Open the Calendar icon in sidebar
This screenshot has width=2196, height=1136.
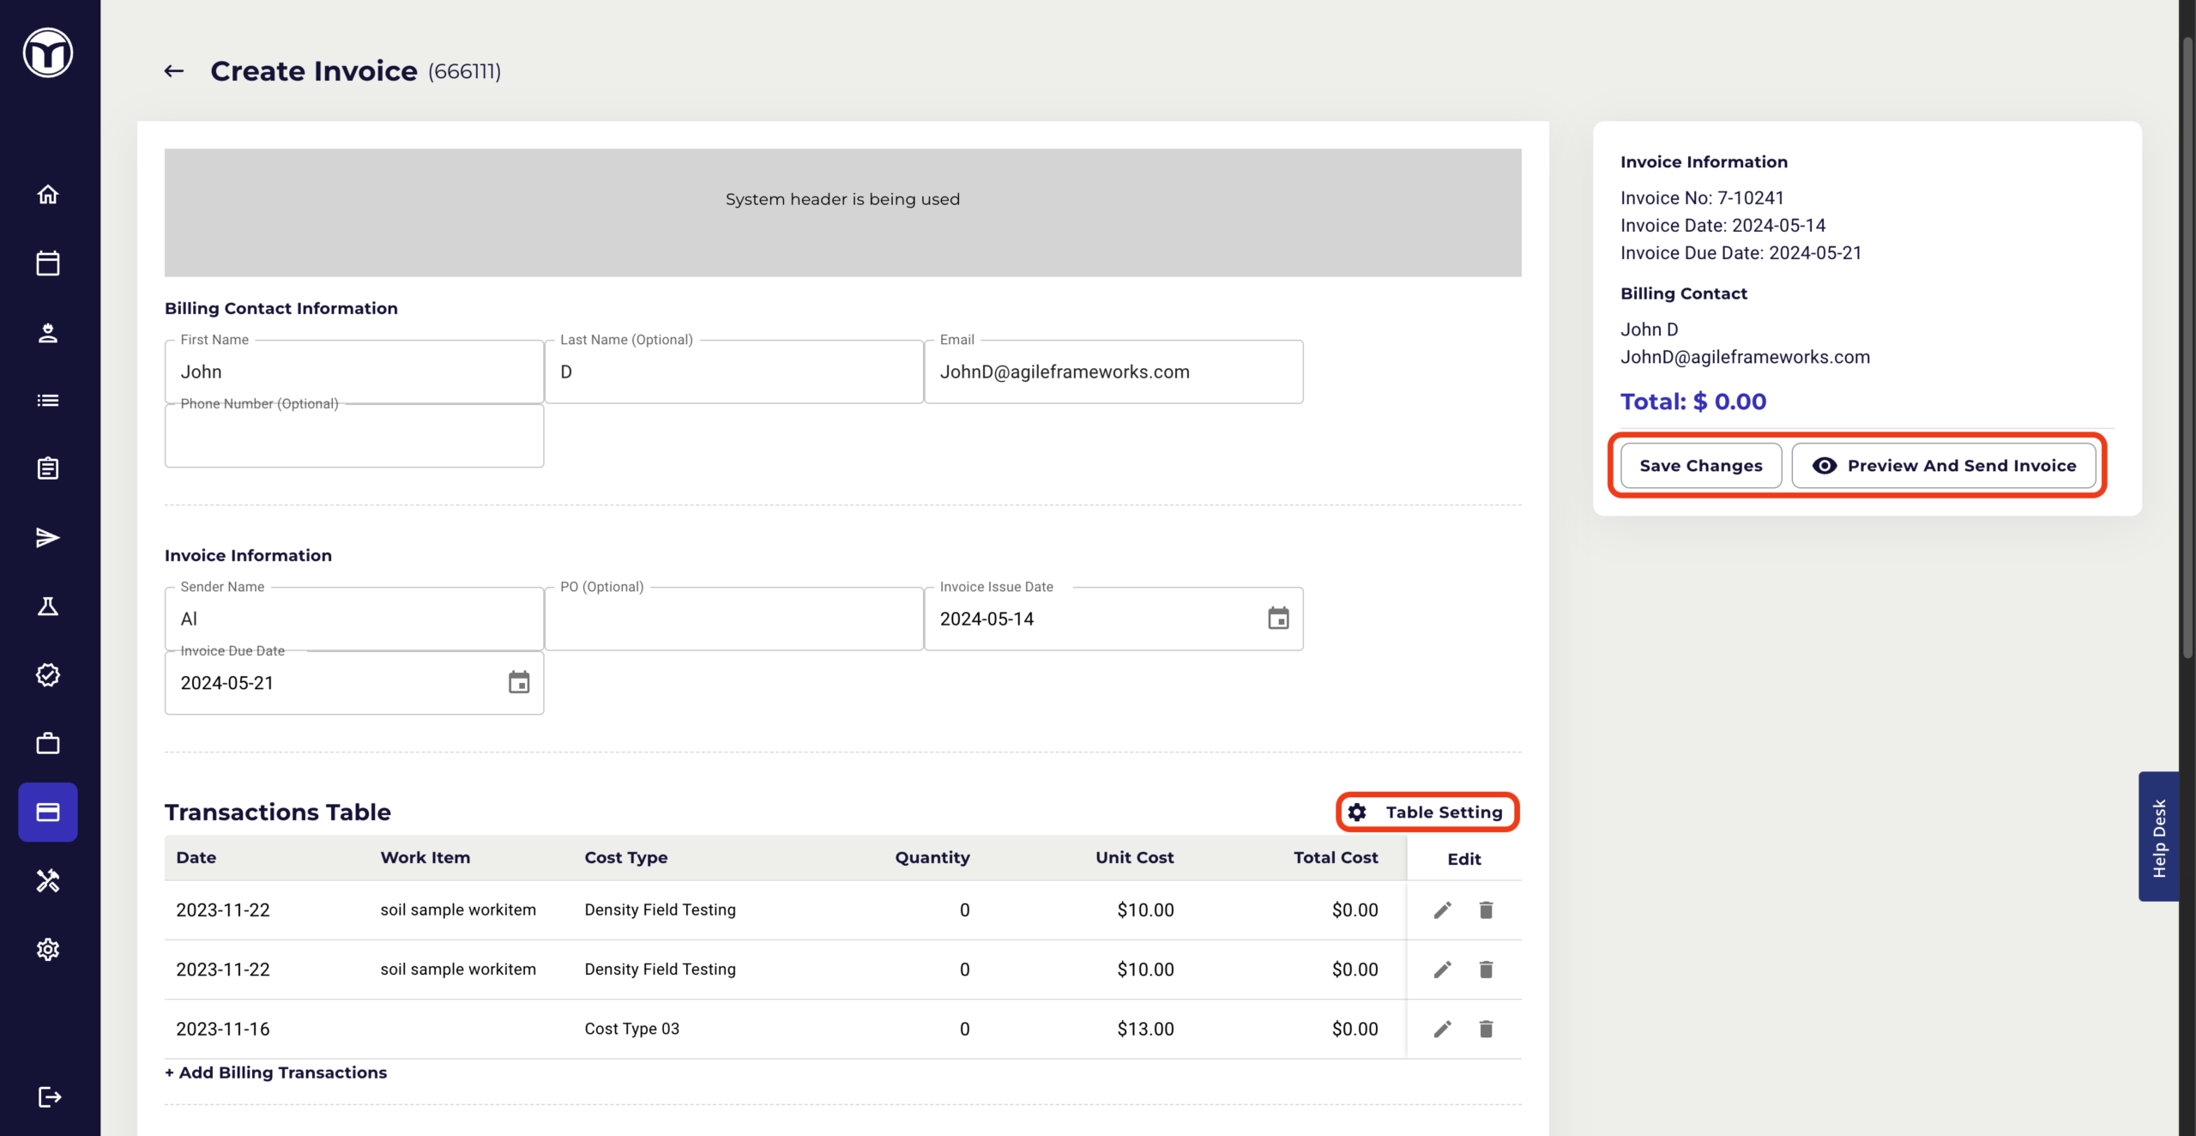tap(48, 263)
